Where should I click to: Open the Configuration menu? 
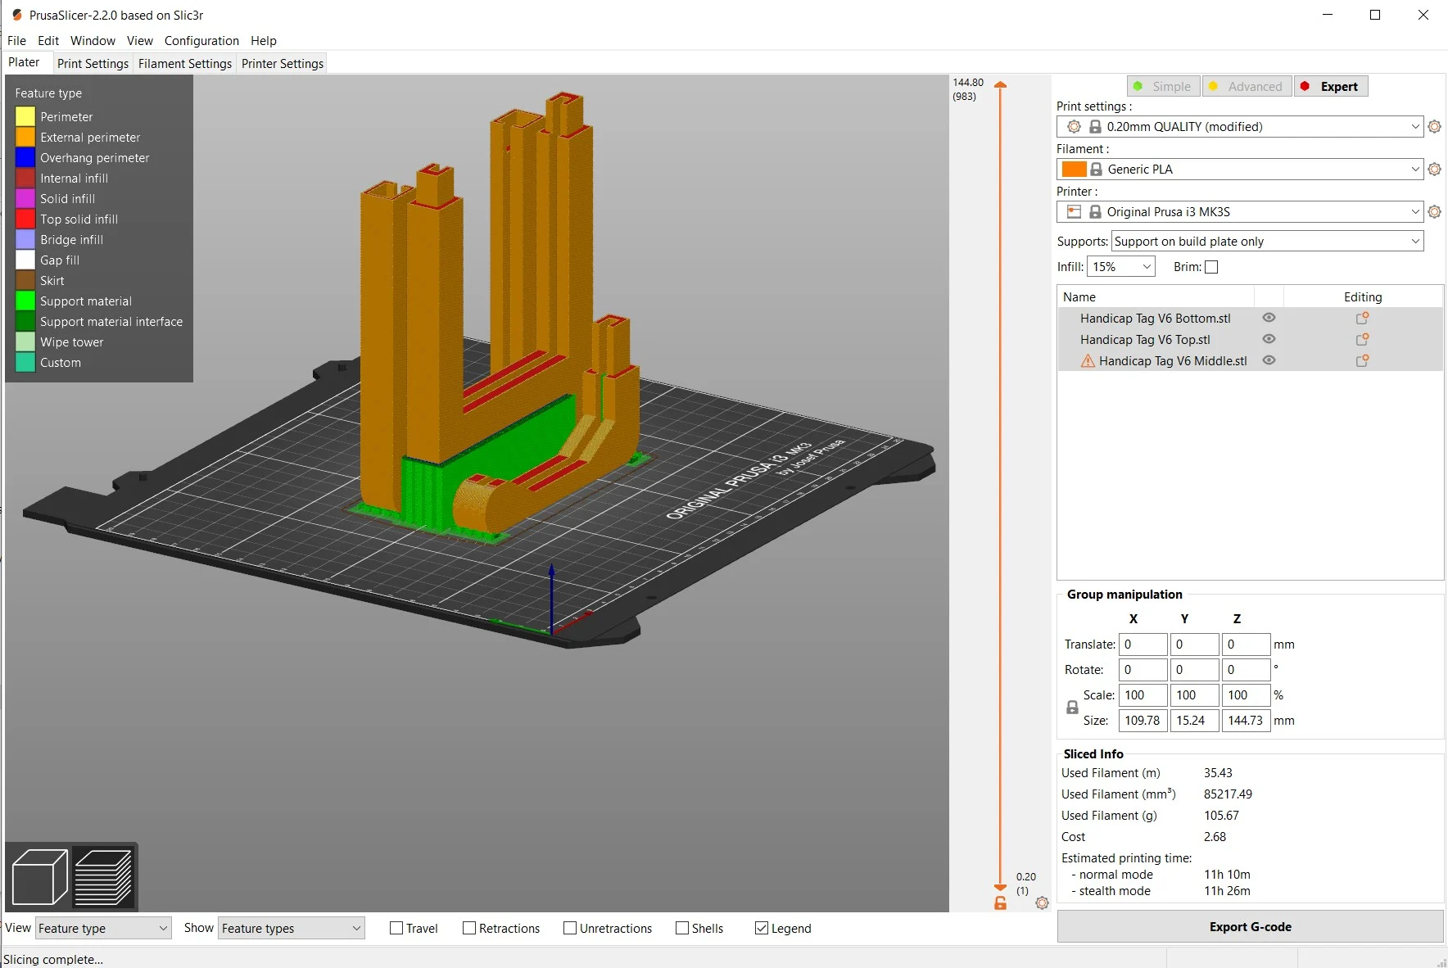pos(201,41)
